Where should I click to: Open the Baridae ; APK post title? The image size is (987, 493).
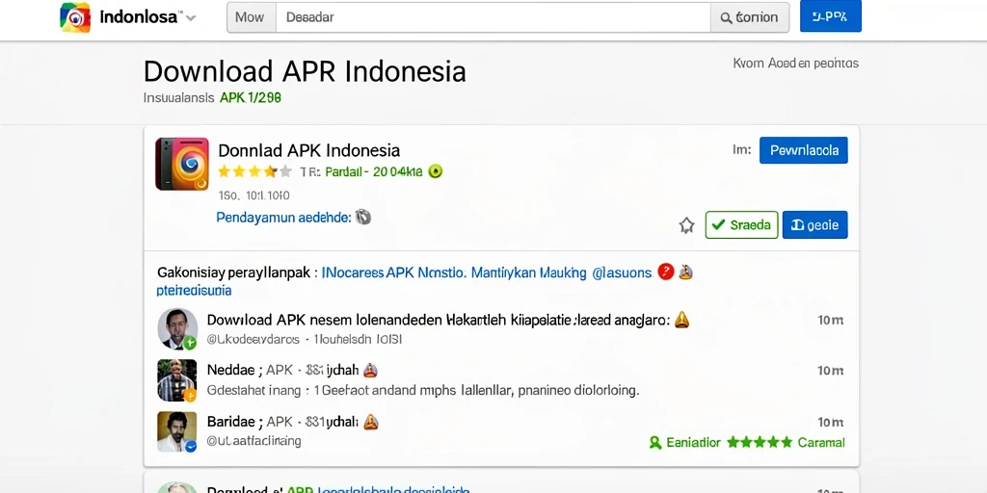[x=282, y=422]
